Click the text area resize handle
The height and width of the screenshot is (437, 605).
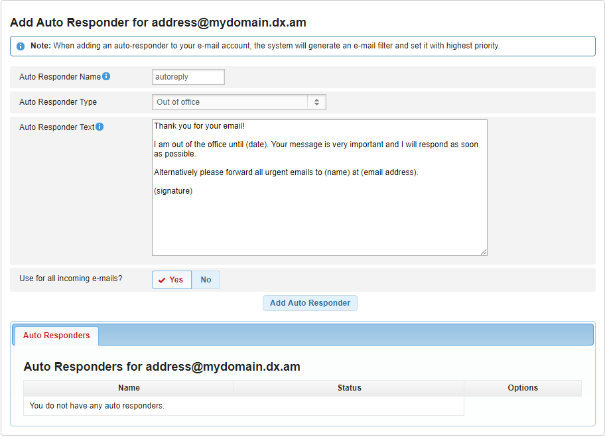(484, 252)
